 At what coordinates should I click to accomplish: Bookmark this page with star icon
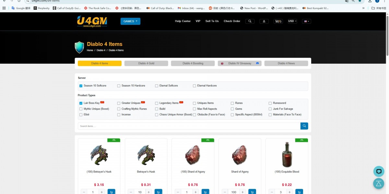tap(360, 1)
